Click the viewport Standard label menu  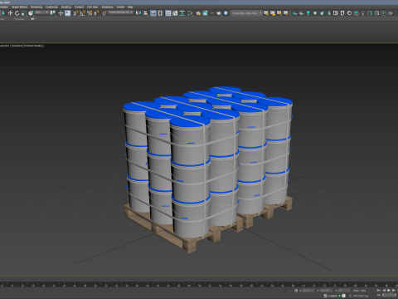click(17, 46)
